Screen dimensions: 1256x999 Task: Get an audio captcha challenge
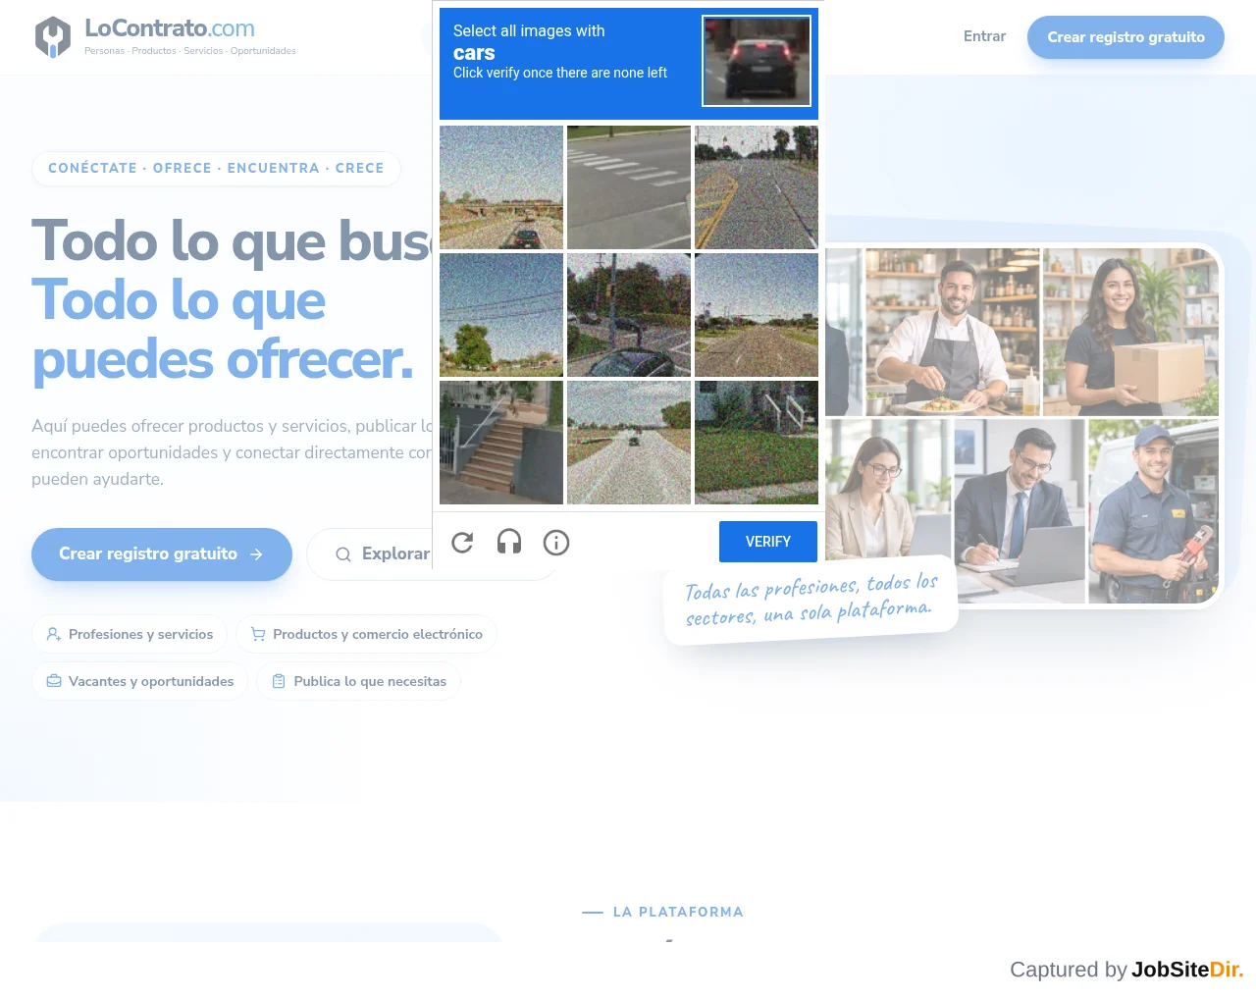pyautogui.click(x=509, y=542)
